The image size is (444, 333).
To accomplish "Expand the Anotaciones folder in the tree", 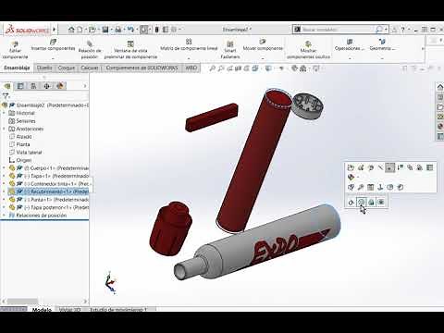I will coord(4,129).
